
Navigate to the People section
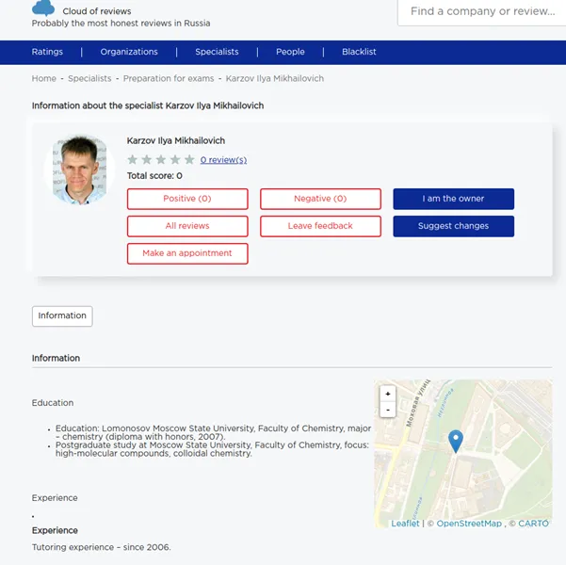[290, 52]
